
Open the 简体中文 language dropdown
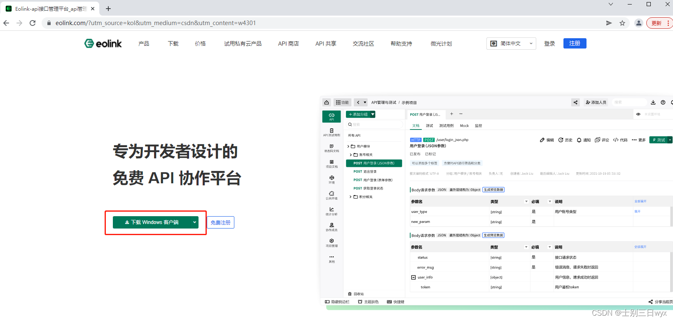[x=511, y=44]
